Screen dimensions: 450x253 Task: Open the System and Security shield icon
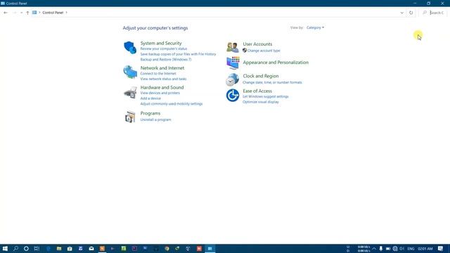click(x=130, y=47)
